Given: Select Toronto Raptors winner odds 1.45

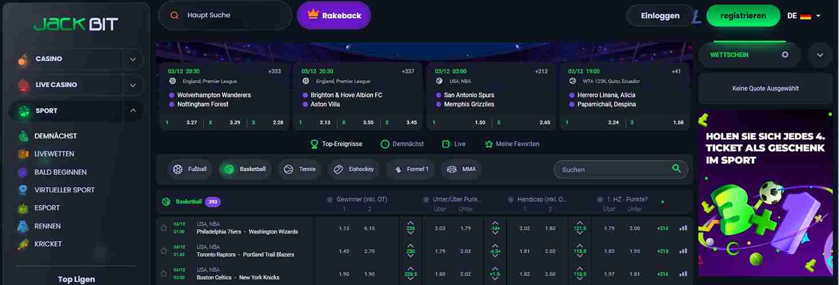Looking at the screenshot, I should [344, 251].
